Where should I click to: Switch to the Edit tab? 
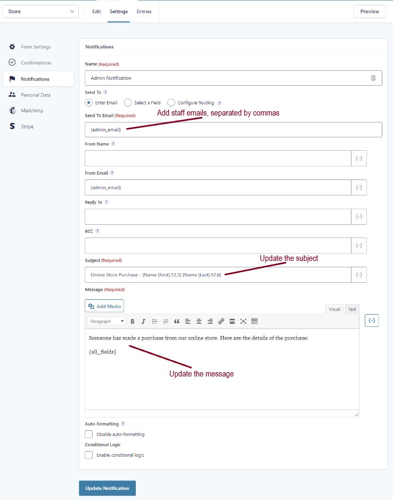pos(96,12)
